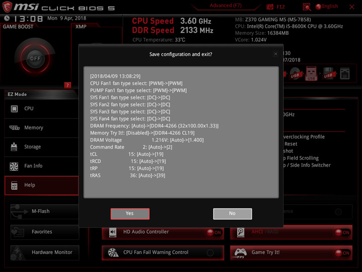Click the CPU Fan1 fan type line
362x272 pixels.
136,83
